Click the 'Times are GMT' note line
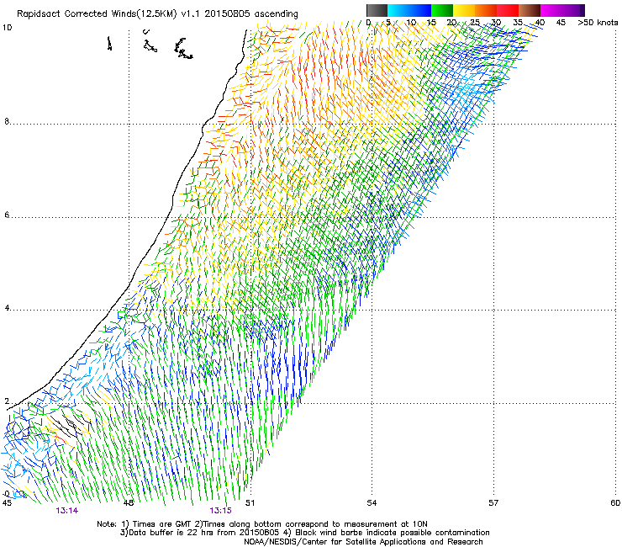The image size is (622, 547). point(262,524)
